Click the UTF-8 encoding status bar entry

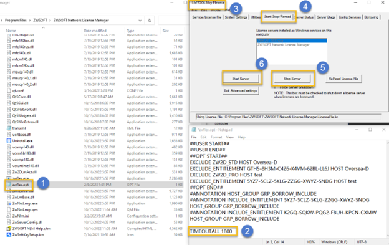click(x=362, y=242)
